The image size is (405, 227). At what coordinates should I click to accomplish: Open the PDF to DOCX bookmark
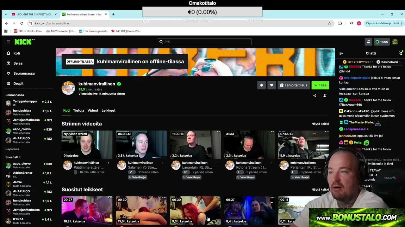(x=28, y=31)
